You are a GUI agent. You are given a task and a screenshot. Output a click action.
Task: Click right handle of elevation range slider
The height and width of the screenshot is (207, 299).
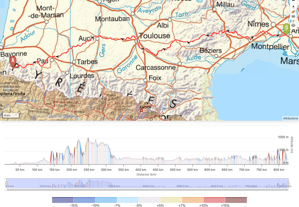[x=288, y=183]
